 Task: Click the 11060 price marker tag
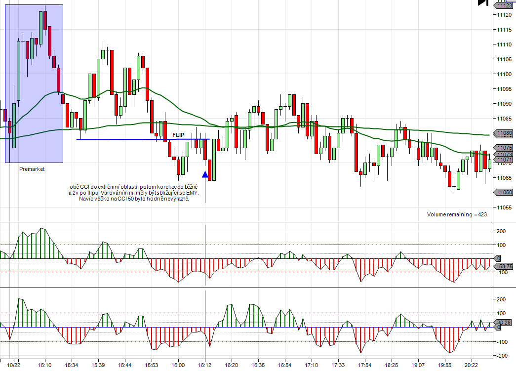(x=504, y=192)
